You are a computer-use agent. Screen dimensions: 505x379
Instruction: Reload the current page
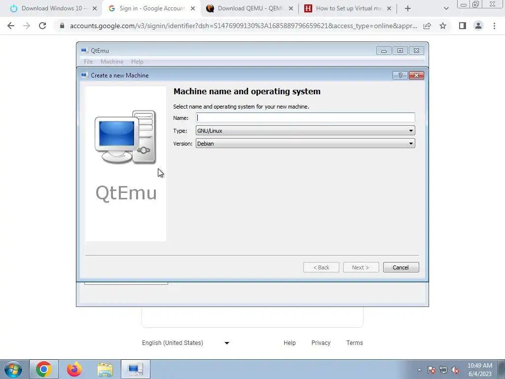(x=42, y=26)
